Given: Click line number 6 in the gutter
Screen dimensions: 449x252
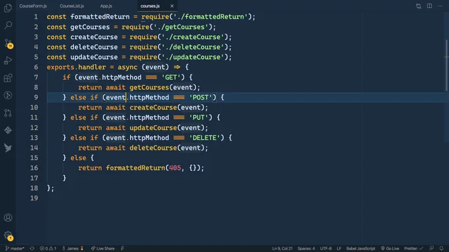Looking at the screenshot, I should pyautogui.click(x=36, y=67).
